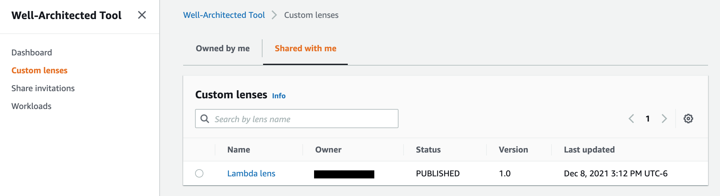Select the Shared with me tab

click(x=305, y=48)
